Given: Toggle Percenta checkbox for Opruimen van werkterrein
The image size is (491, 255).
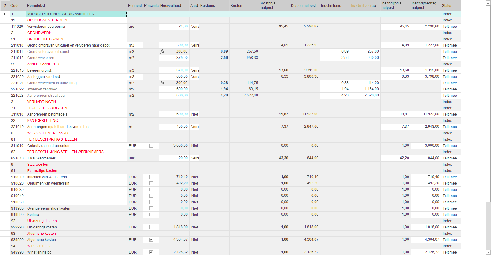Looking at the screenshot, I should pos(151,183).
